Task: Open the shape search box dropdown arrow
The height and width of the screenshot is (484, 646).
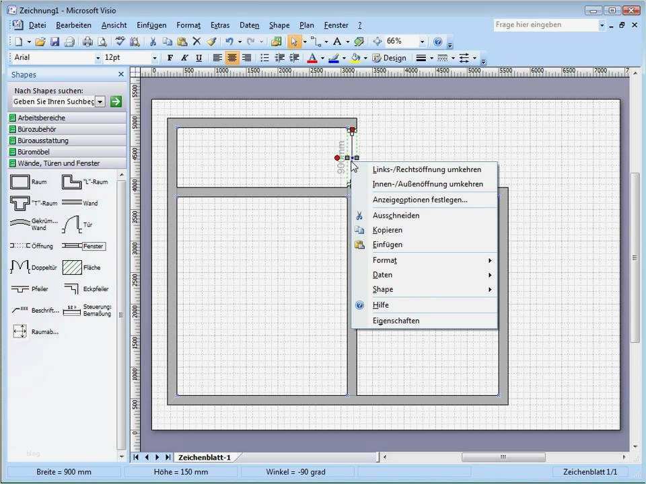Action: pyautogui.click(x=100, y=102)
